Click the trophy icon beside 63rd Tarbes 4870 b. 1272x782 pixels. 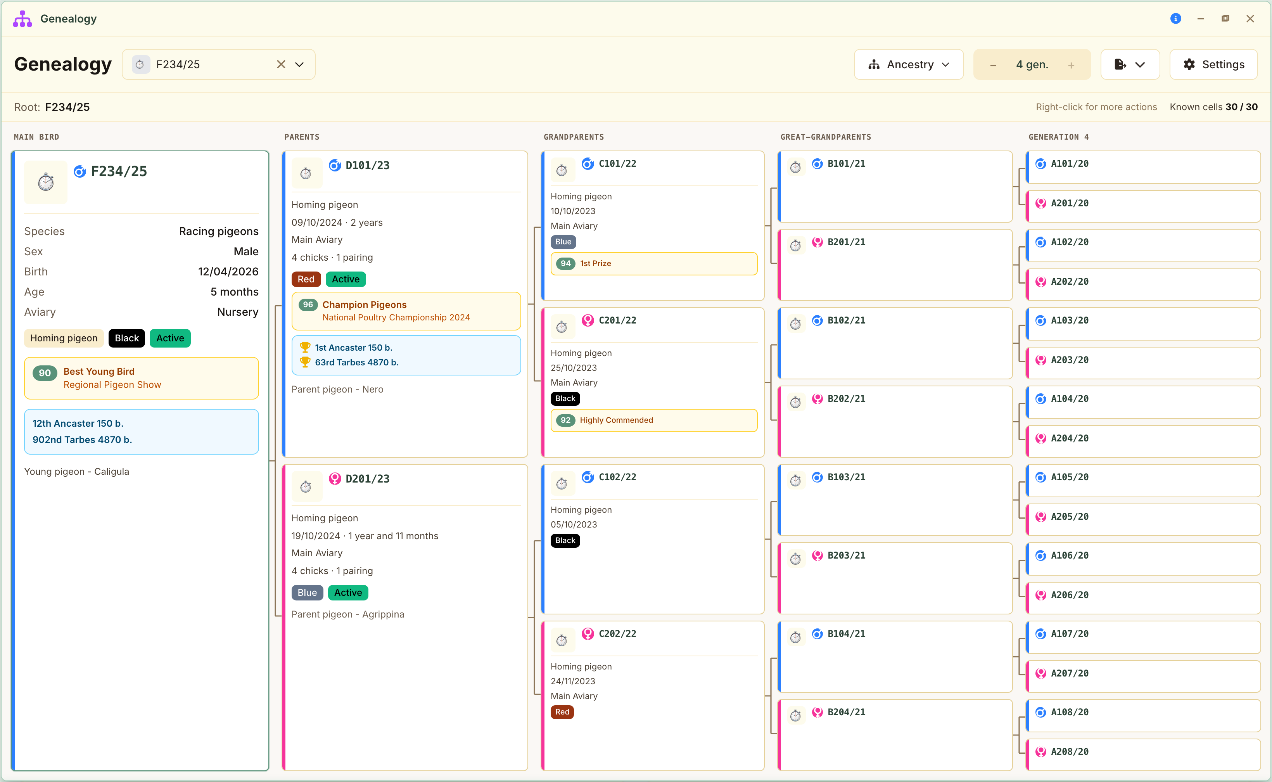pyautogui.click(x=305, y=362)
